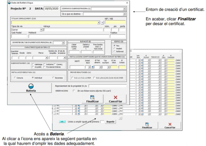Click Cancel·lar in the Dades del Butlletí dialog
Screen dimensions: 206x146
[x=115, y=99]
